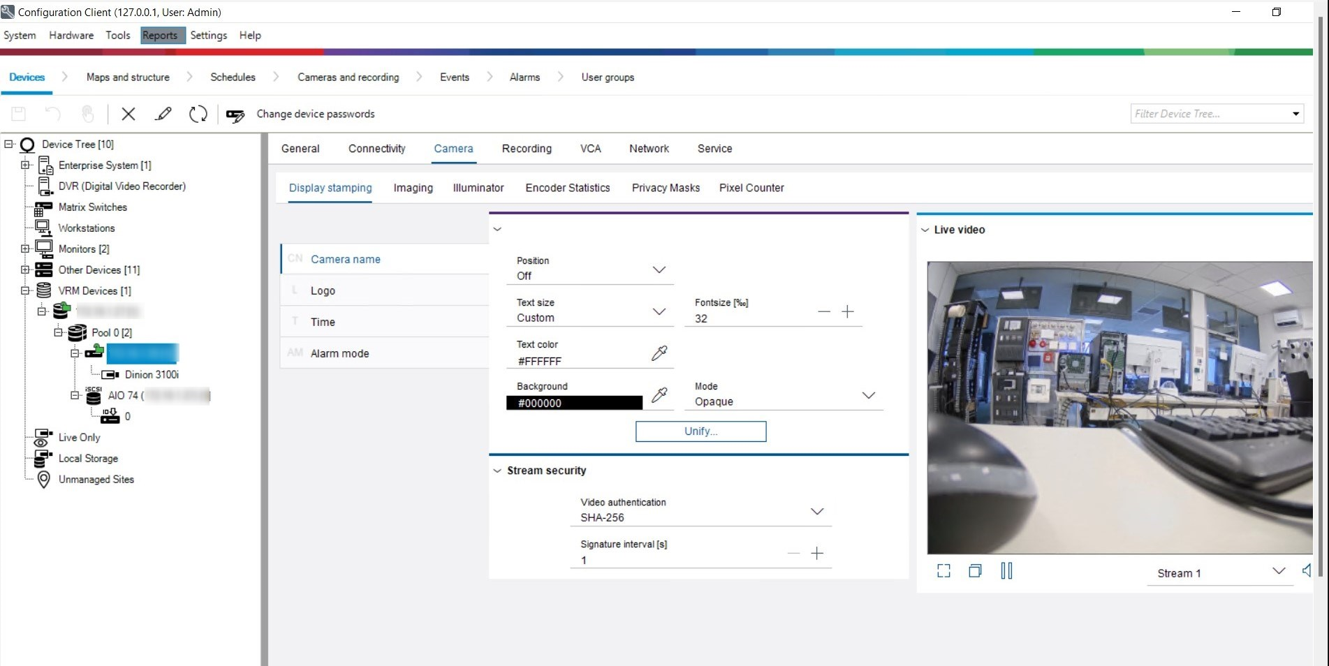Screen dimensions: 1329x666
Task: Collapse the Stream security section
Action: coord(497,471)
